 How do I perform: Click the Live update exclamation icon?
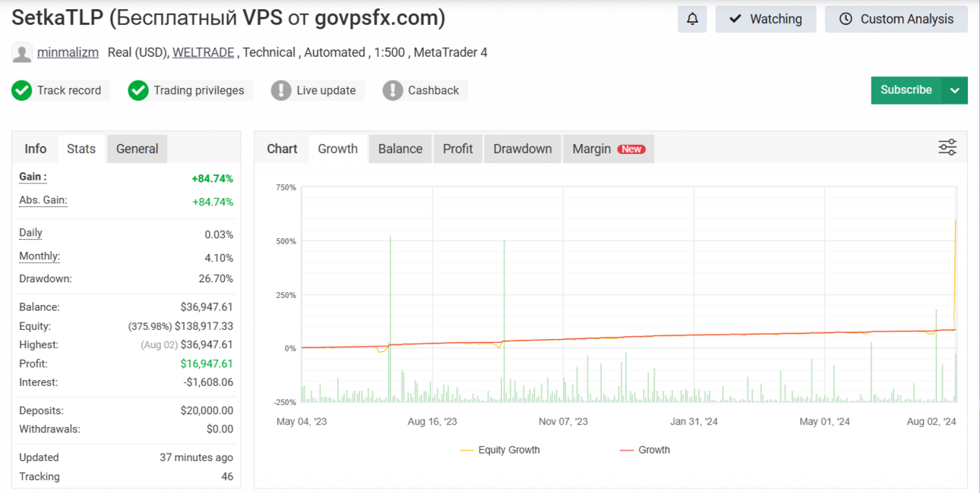point(281,90)
